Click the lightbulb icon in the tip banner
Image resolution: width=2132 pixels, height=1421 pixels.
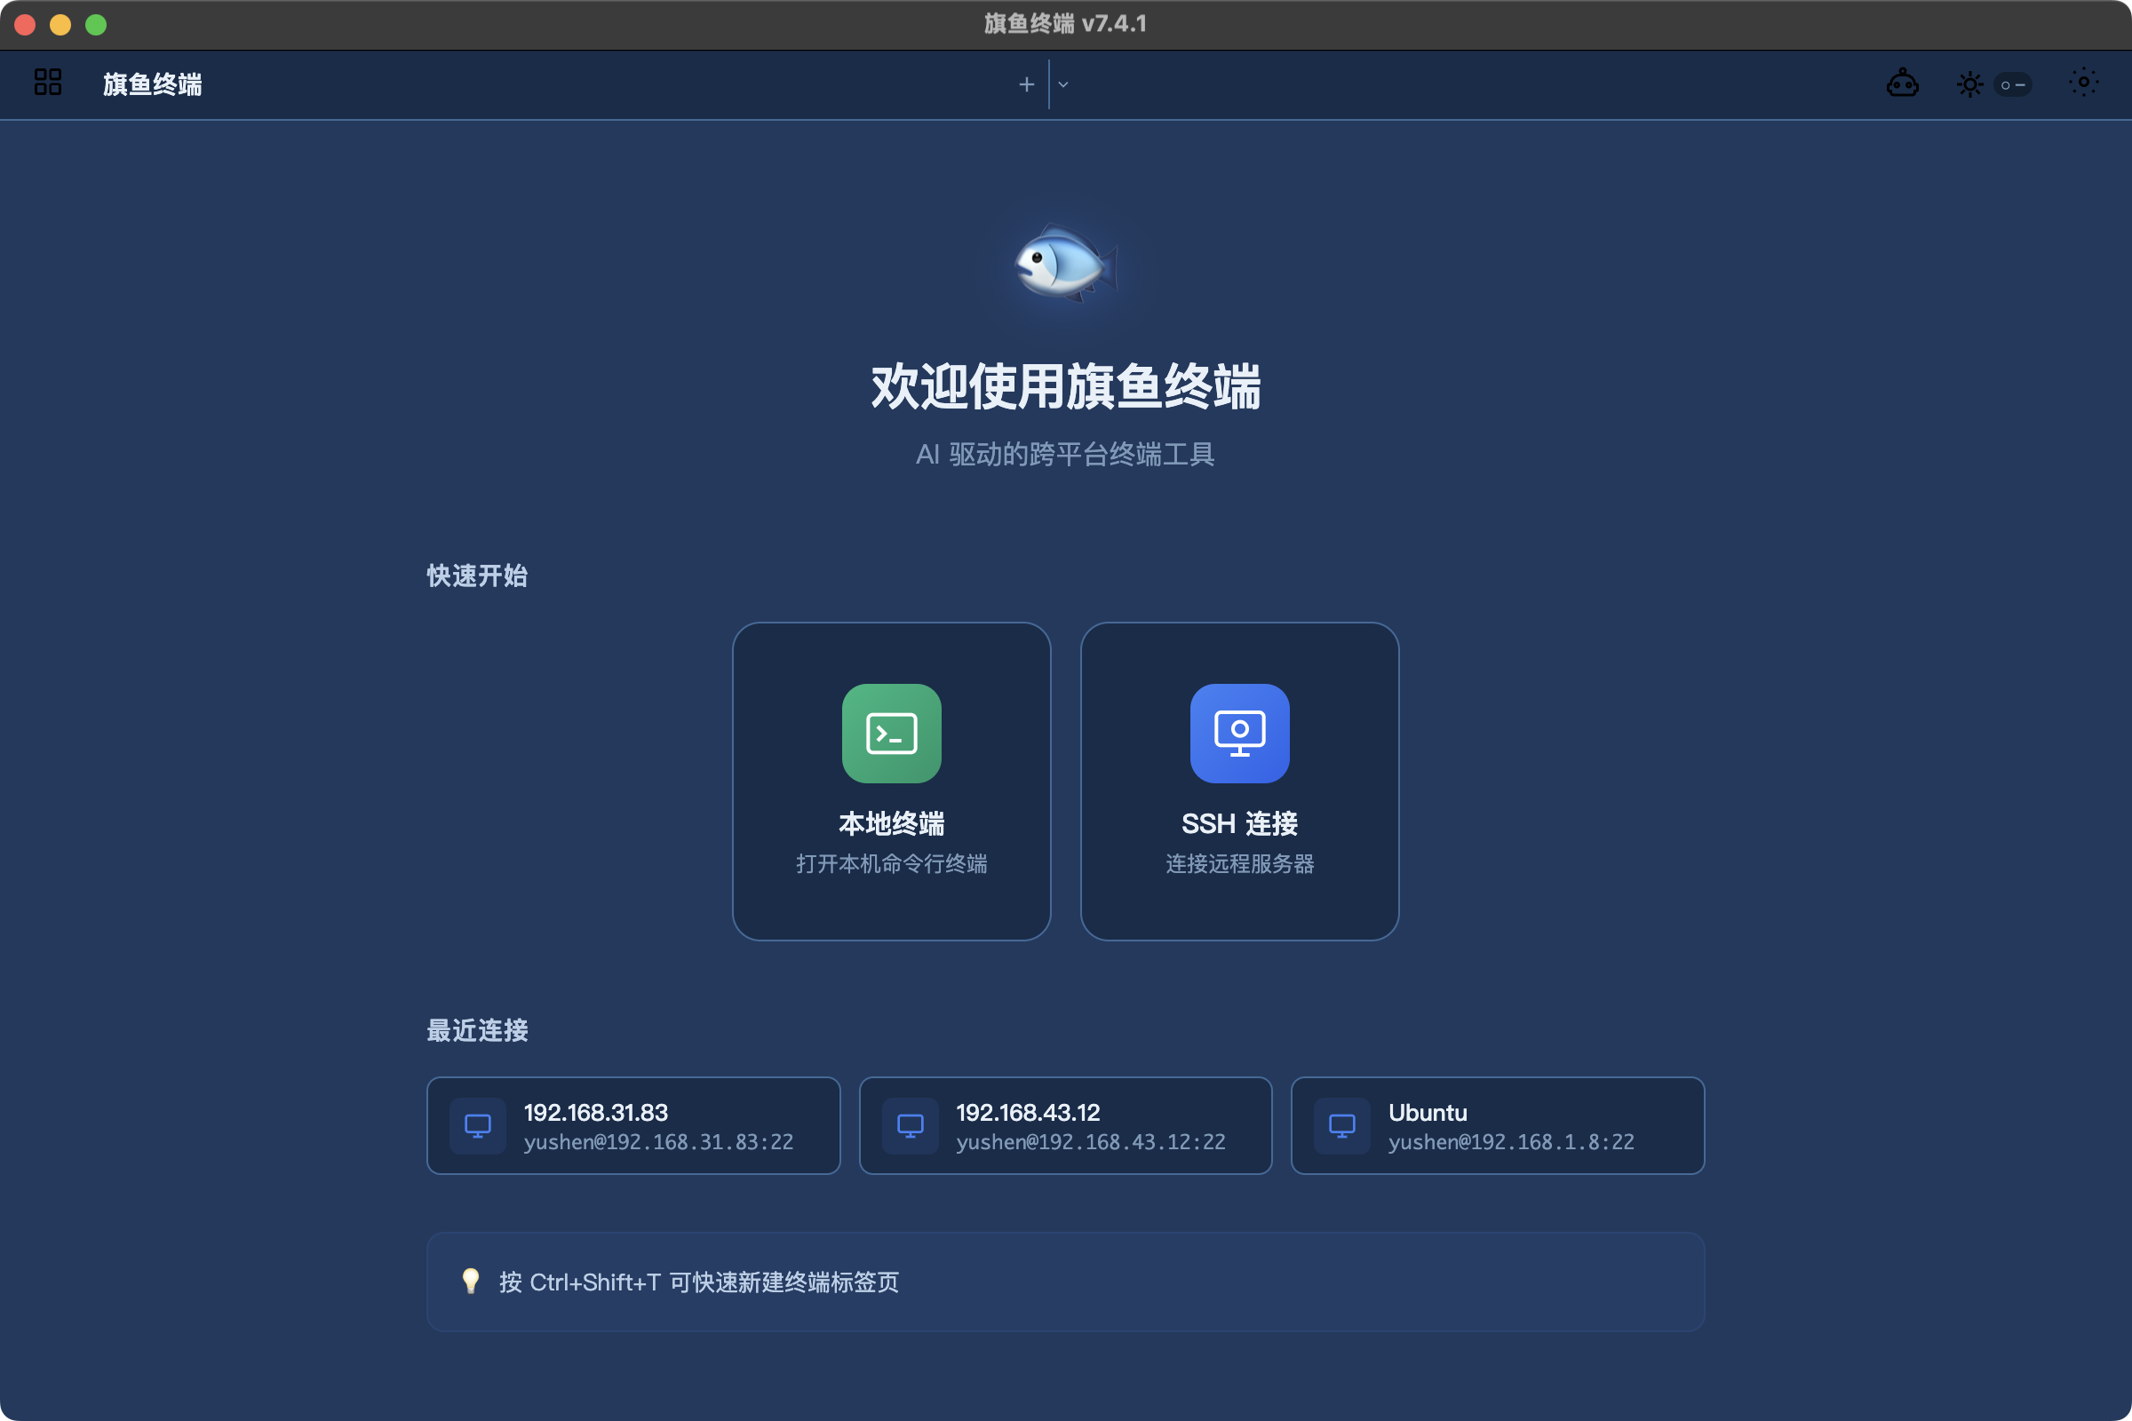pos(471,1282)
